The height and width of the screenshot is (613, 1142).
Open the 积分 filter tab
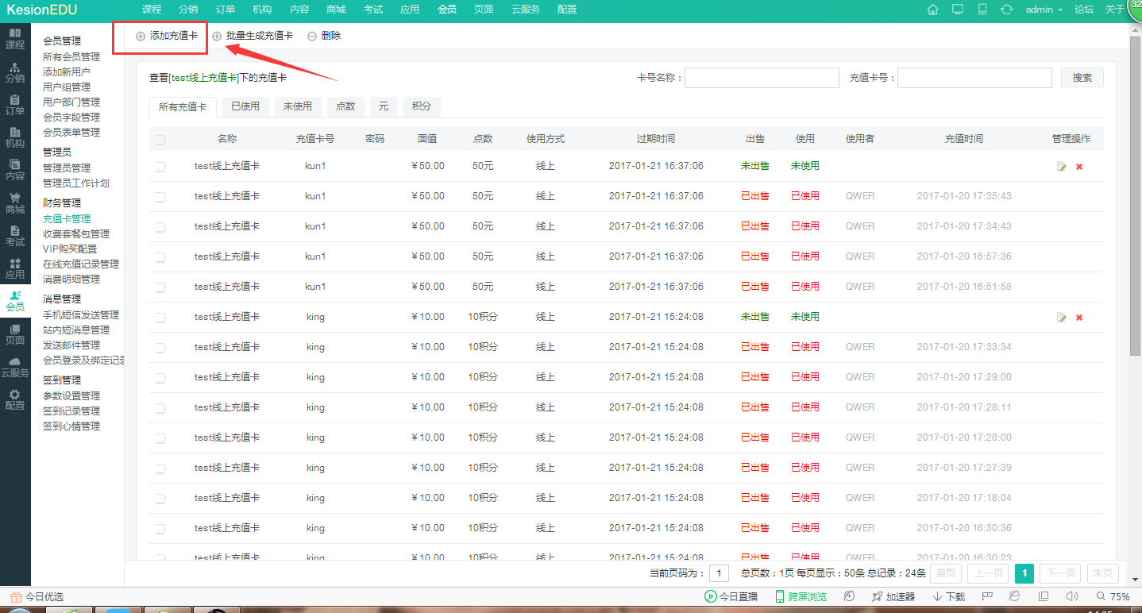coord(421,106)
